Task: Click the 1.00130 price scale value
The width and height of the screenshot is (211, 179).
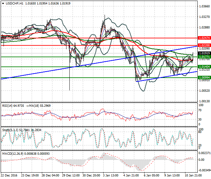Action: click(x=204, y=101)
